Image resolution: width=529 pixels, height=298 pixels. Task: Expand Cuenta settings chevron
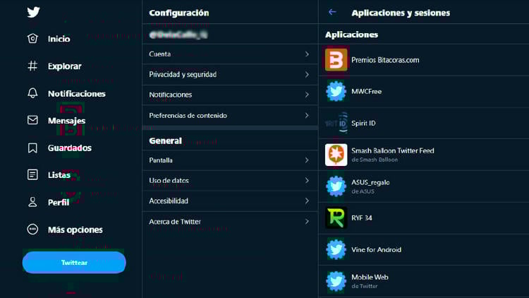point(307,54)
